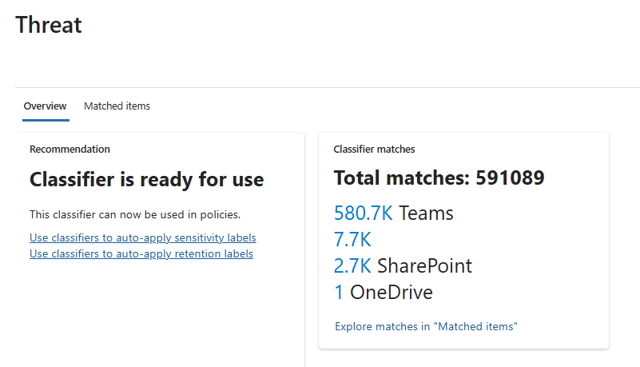Screen dimensions: 640x367
Task: Select the Classifier matches card heading
Action: [x=374, y=150]
